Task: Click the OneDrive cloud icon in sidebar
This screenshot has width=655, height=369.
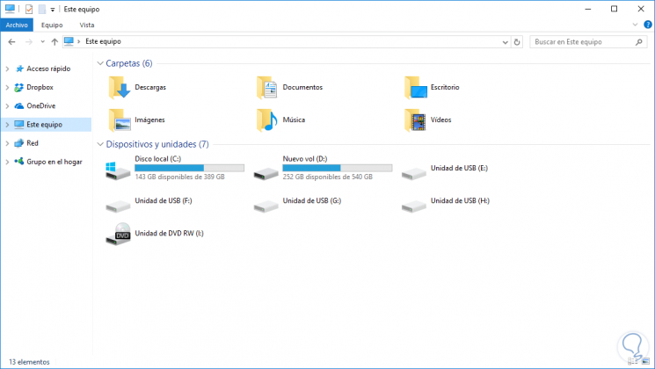Action: (x=18, y=106)
